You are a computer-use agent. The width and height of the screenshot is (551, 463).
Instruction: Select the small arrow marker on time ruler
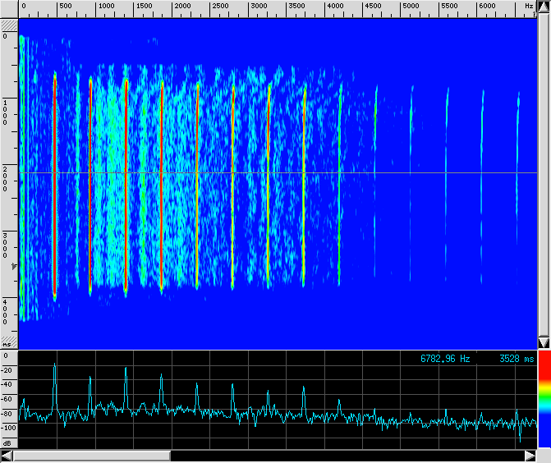(x=11, y=267)
